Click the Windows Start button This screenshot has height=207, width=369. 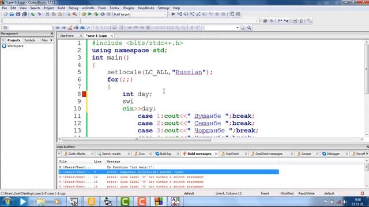(x=7, y=202)
